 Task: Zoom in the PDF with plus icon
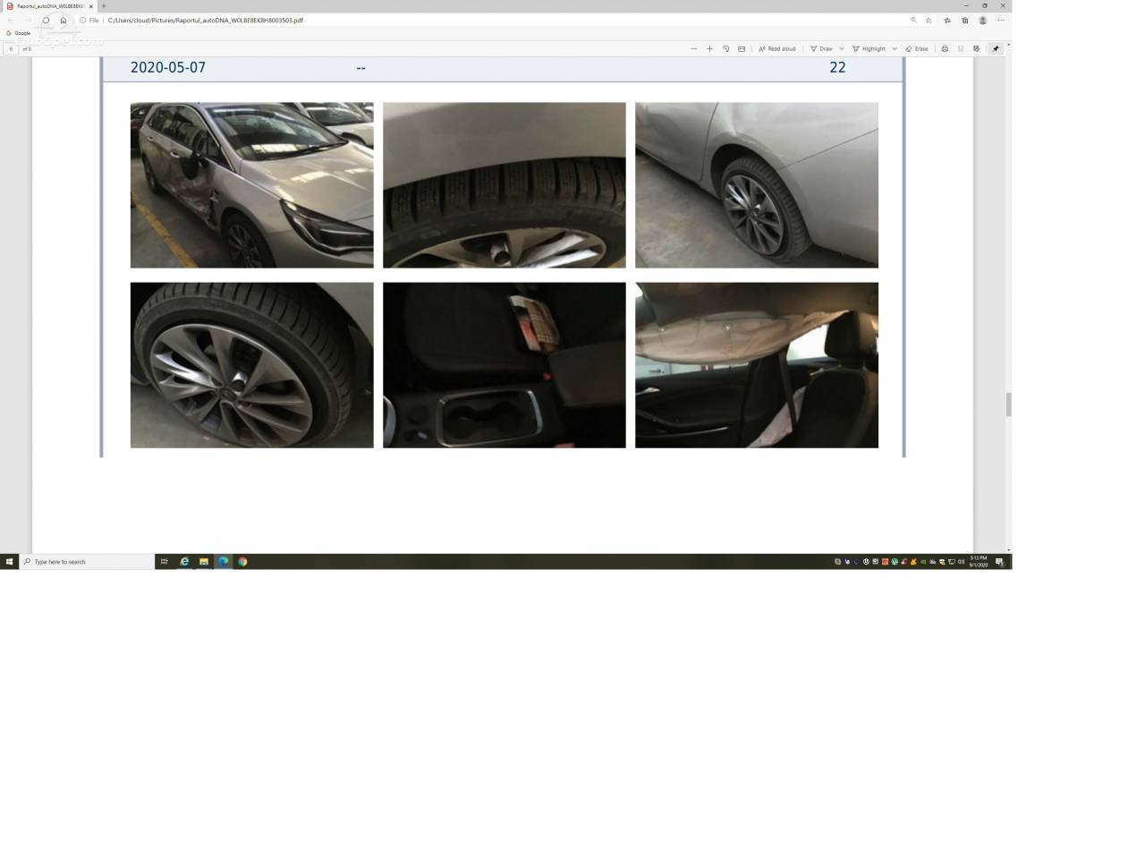click(709, 48)
